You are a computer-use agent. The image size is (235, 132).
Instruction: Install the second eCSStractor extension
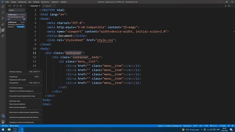[x=21, y=27]
